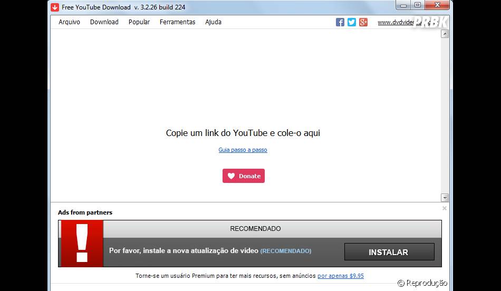Click the Torne-se um usuário Premium text
This screenshot has height=291, width=501.
[x=225, y=276]
